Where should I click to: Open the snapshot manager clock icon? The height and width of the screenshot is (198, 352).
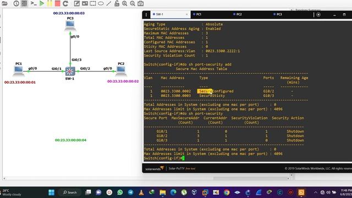tap(16, 3)
